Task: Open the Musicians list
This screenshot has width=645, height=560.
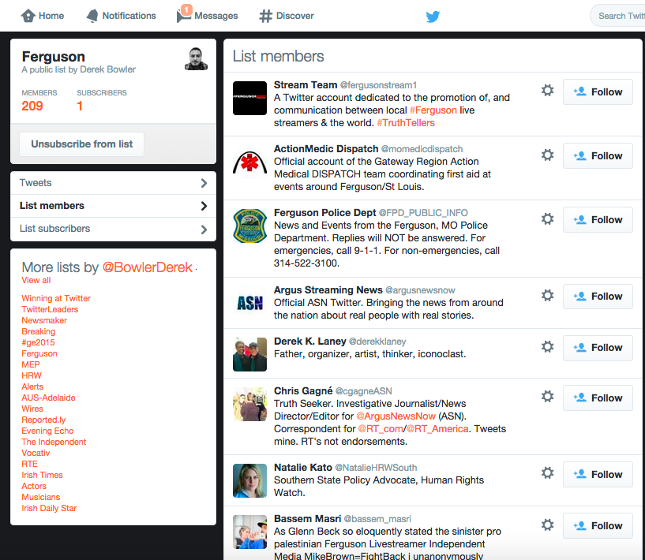Action: pyautogui.click(x=41, y=497)
